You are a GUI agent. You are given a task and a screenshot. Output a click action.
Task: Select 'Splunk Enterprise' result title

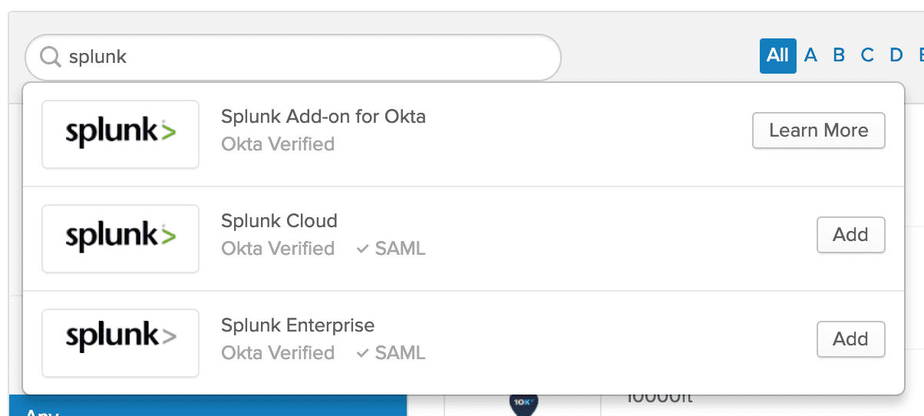[298, 325]
